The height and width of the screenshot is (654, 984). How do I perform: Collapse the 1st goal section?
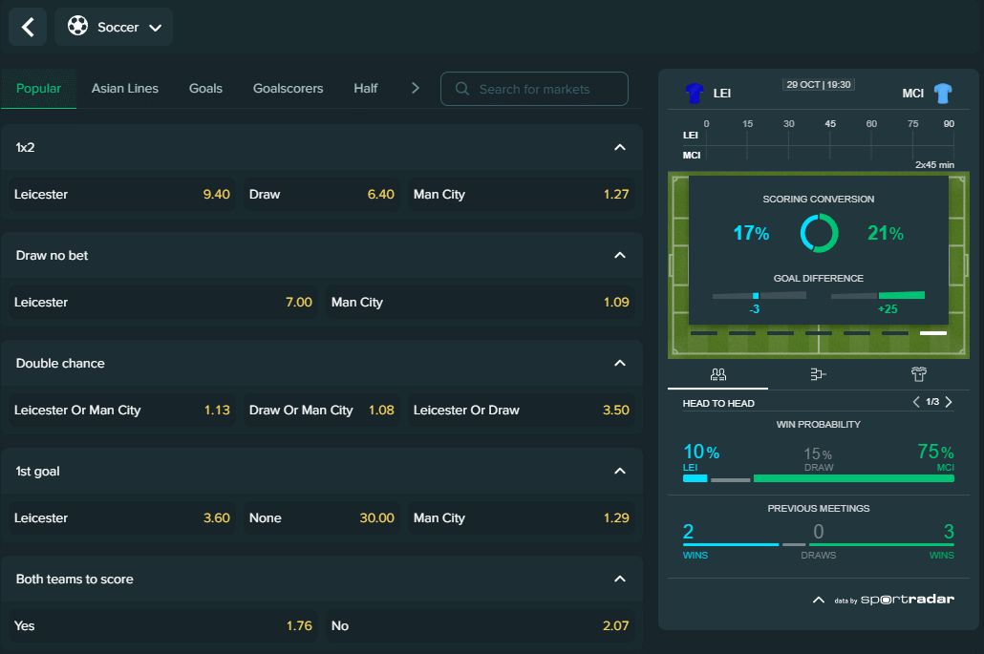click(x=620, y=471)
